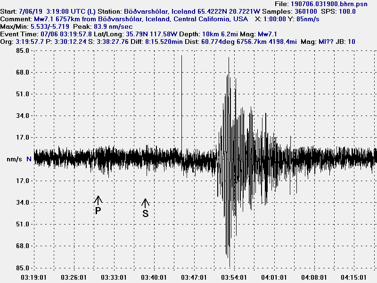
Task: Click the N channel label
Action: (x=29, y=159)
